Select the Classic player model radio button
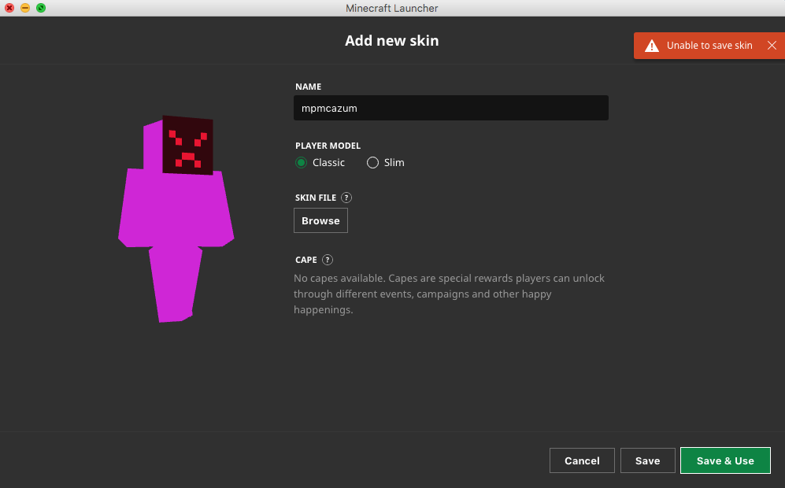 click(301, 163)
